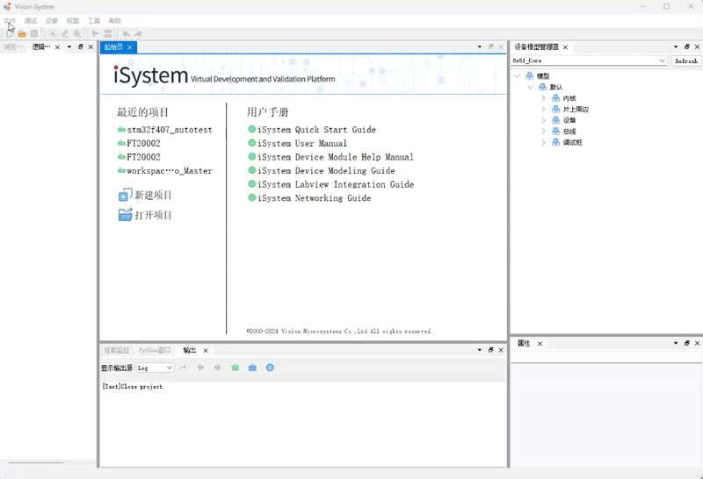Click 打开项目 to open a project
Viewport: 703px width, 479px height.
(153, 215)
